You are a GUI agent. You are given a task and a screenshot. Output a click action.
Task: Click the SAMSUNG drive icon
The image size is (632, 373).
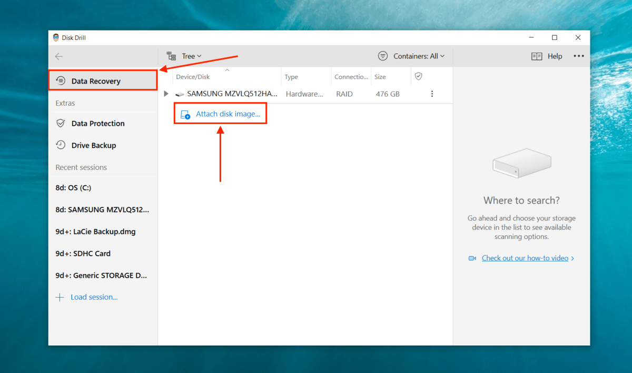pos(180,94)
